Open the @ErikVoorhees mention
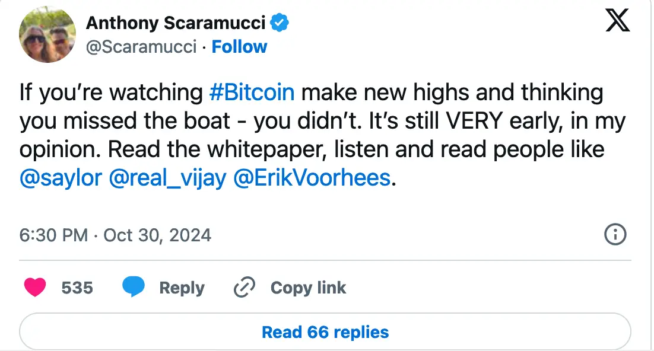The width and height of the screenshot is (654, 351). [x=313, y=178]
